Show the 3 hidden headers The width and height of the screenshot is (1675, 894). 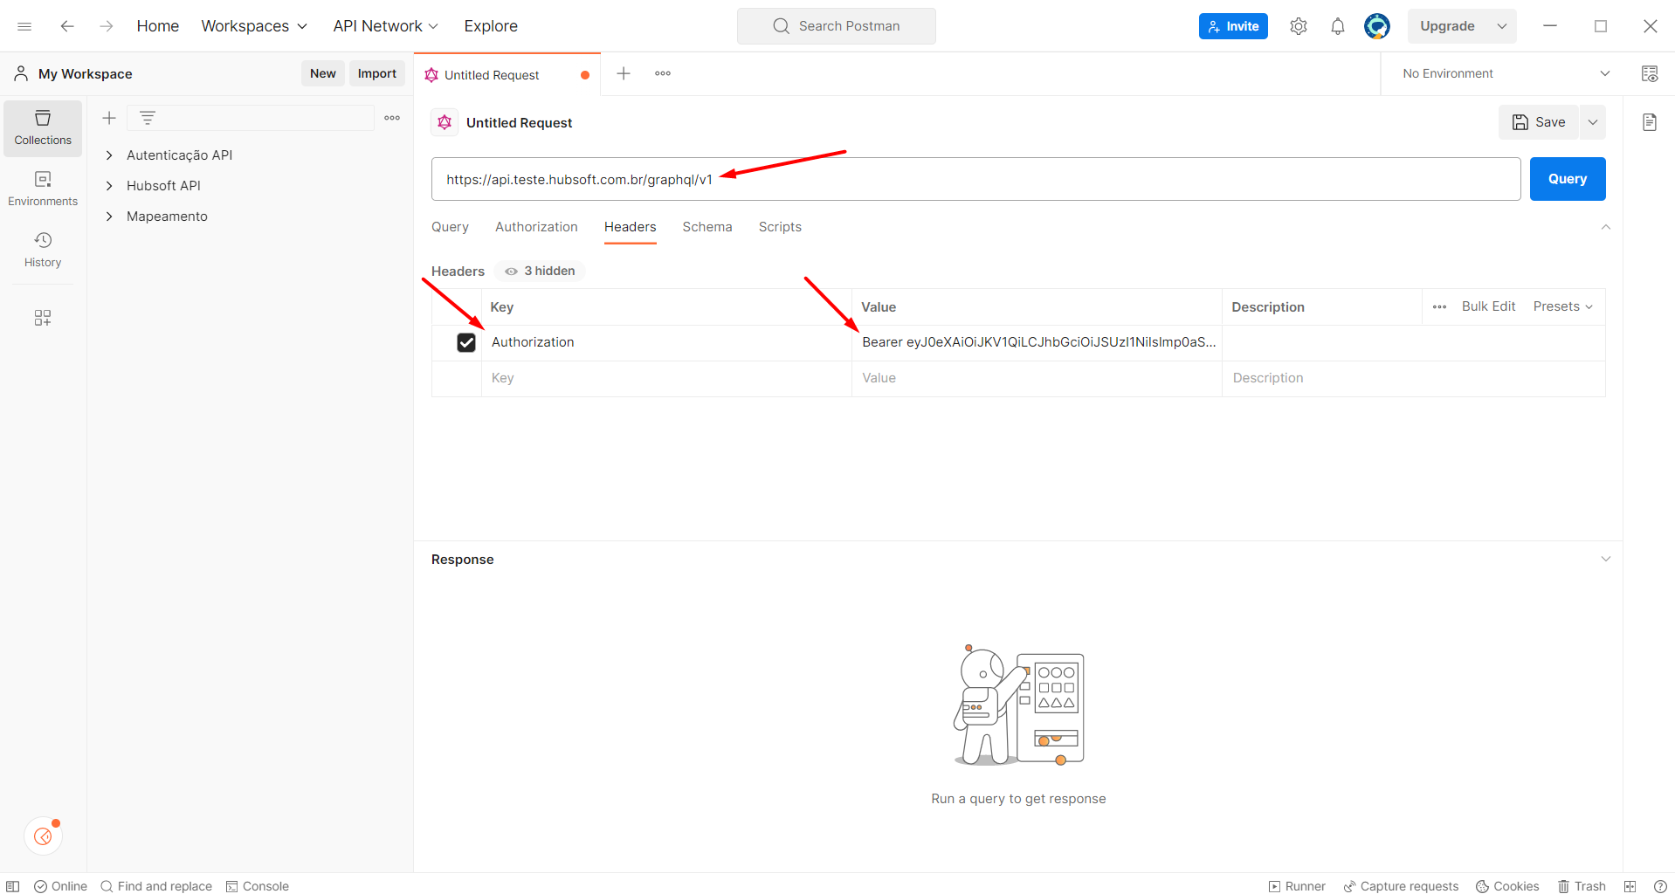click(540, 272)
